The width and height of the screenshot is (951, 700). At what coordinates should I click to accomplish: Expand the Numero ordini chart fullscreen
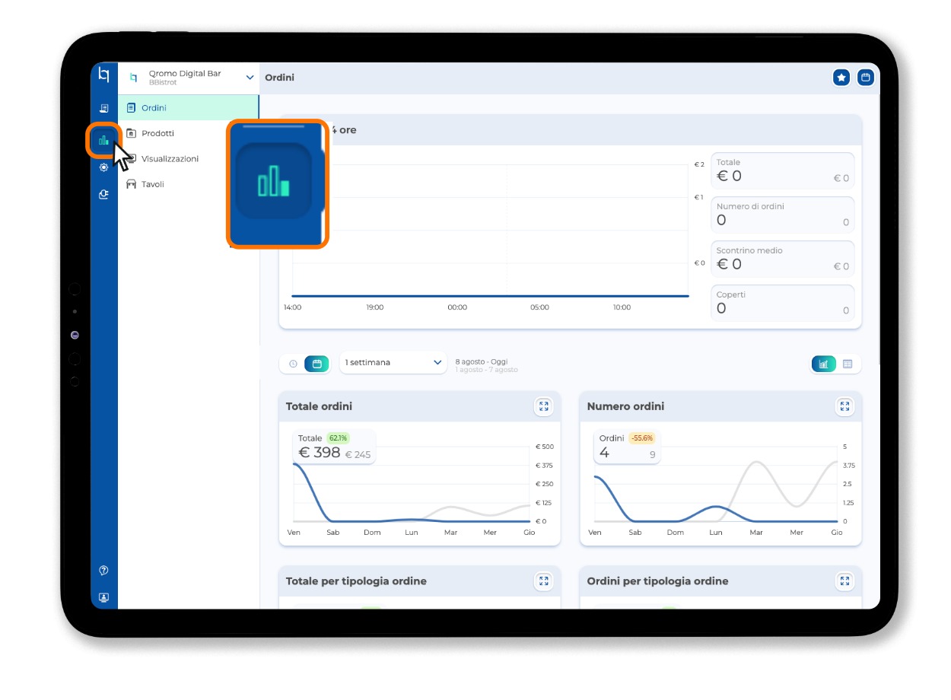[844, 406]
